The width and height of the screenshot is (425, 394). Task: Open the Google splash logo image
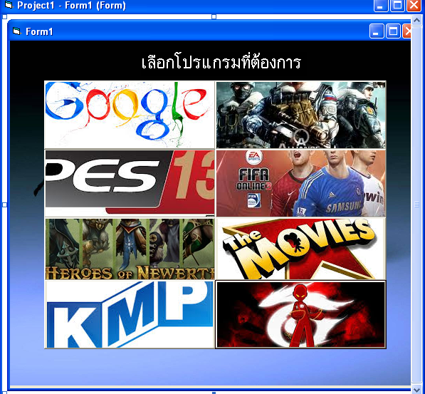point(130,115)
